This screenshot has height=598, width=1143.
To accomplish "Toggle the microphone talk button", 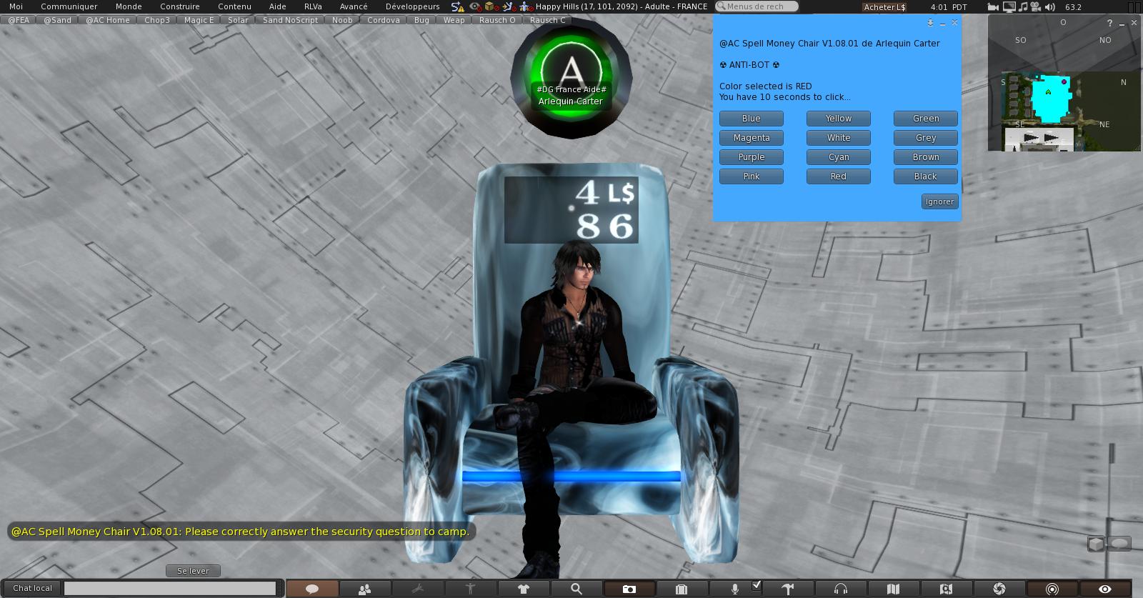I will pos(734,589).
